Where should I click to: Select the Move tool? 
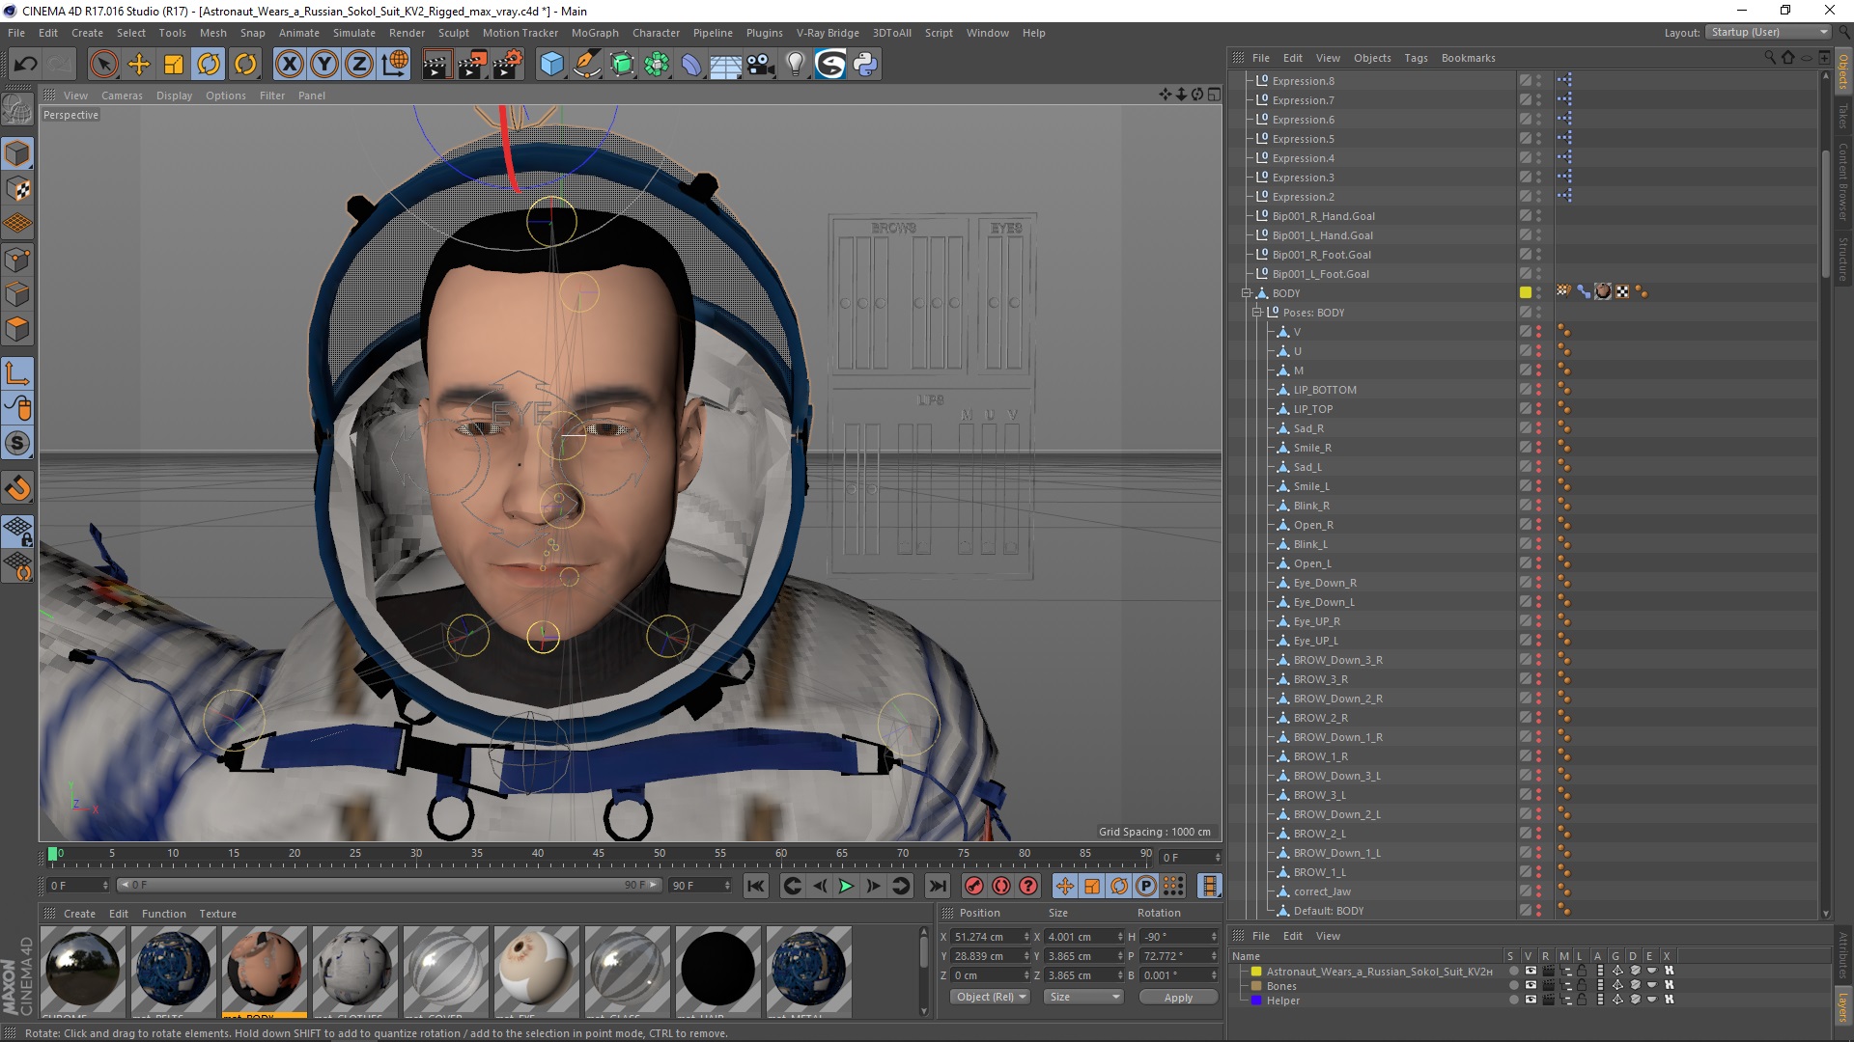click(x=139, y=65)
